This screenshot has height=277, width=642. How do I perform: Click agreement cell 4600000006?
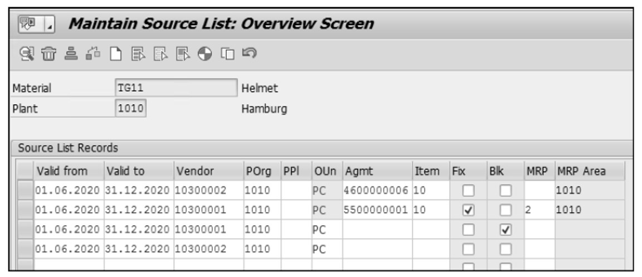tap(377, 191)
